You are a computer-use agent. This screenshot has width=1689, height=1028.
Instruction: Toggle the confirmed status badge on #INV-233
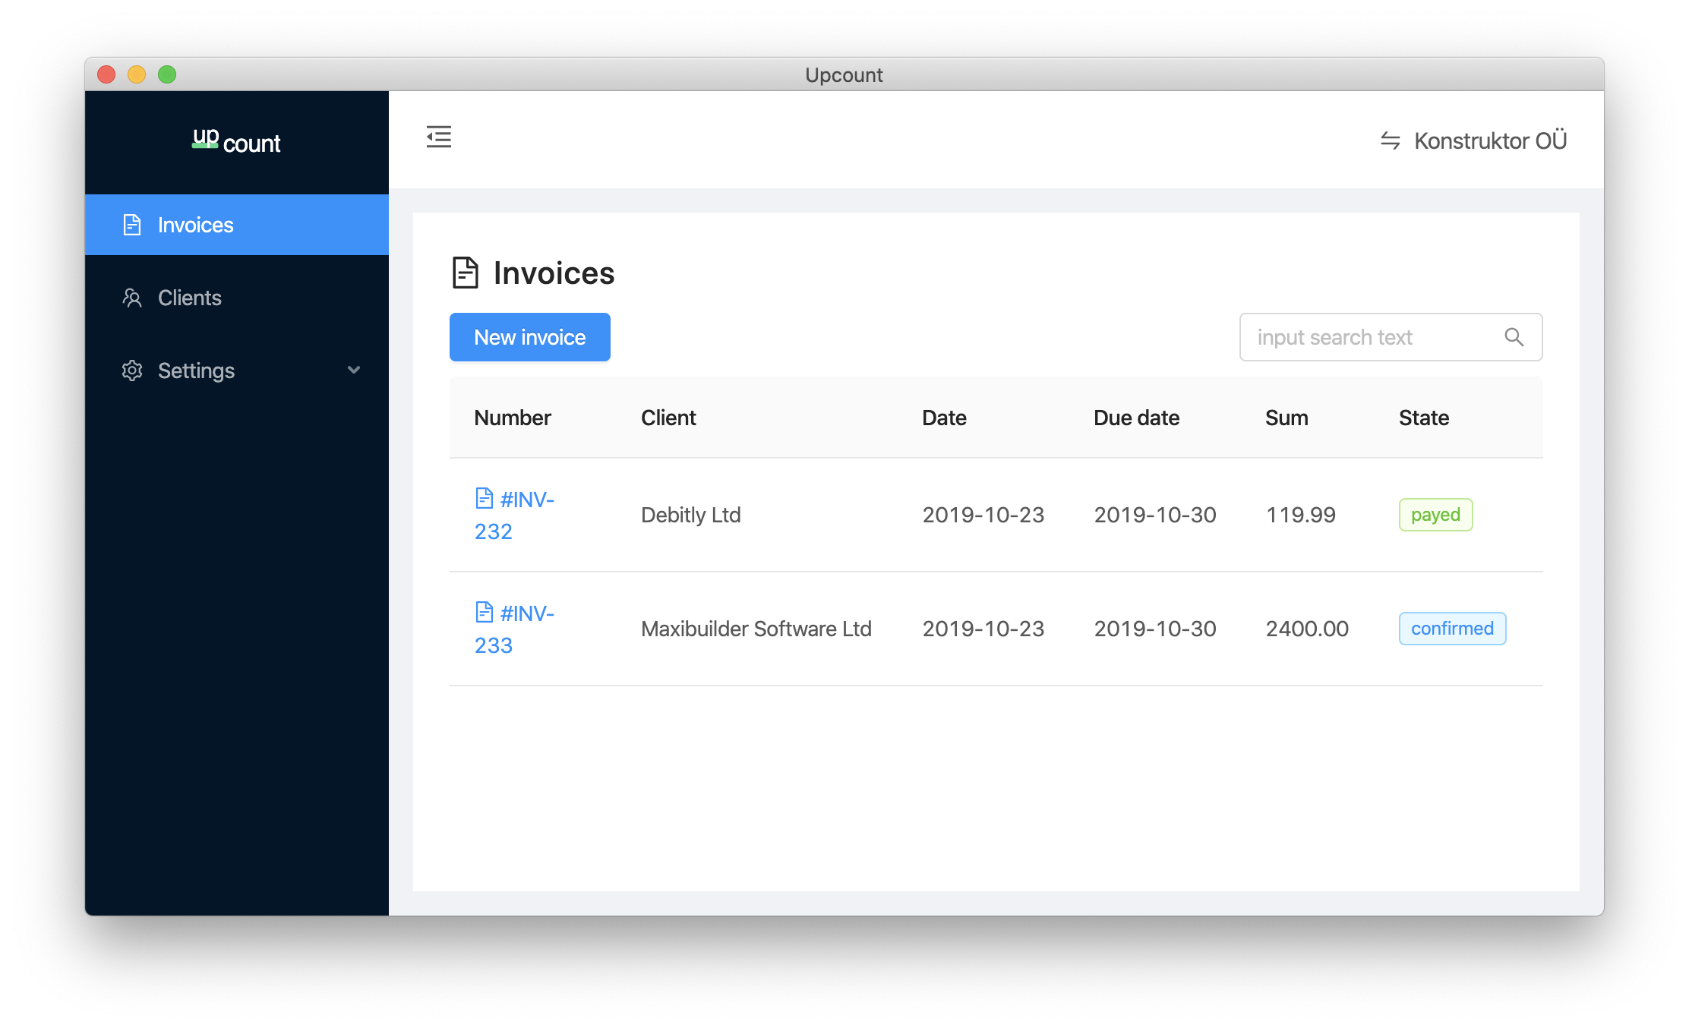coord(1453,627)
